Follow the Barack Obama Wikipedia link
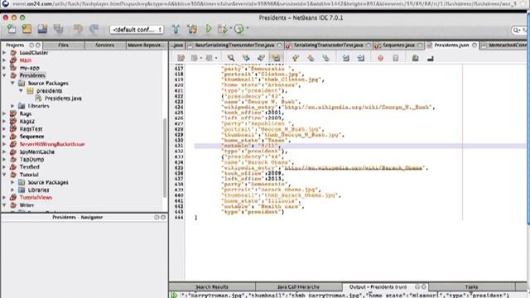 tap(354, 168)
